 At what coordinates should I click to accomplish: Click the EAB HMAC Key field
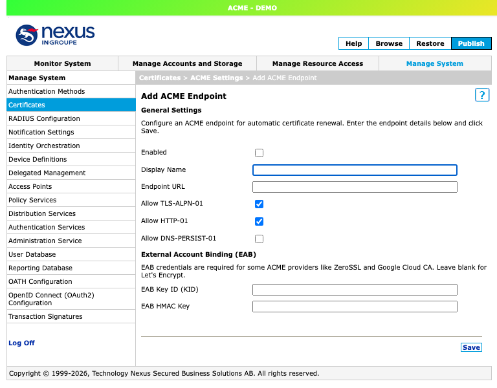pos(355,307)
